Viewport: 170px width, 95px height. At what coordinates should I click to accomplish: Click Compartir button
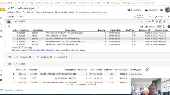click(x=151, y=10)
